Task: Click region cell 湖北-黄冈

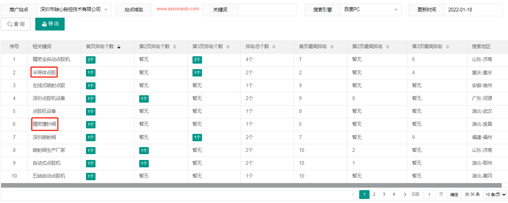Action: [x=482, y=176]
